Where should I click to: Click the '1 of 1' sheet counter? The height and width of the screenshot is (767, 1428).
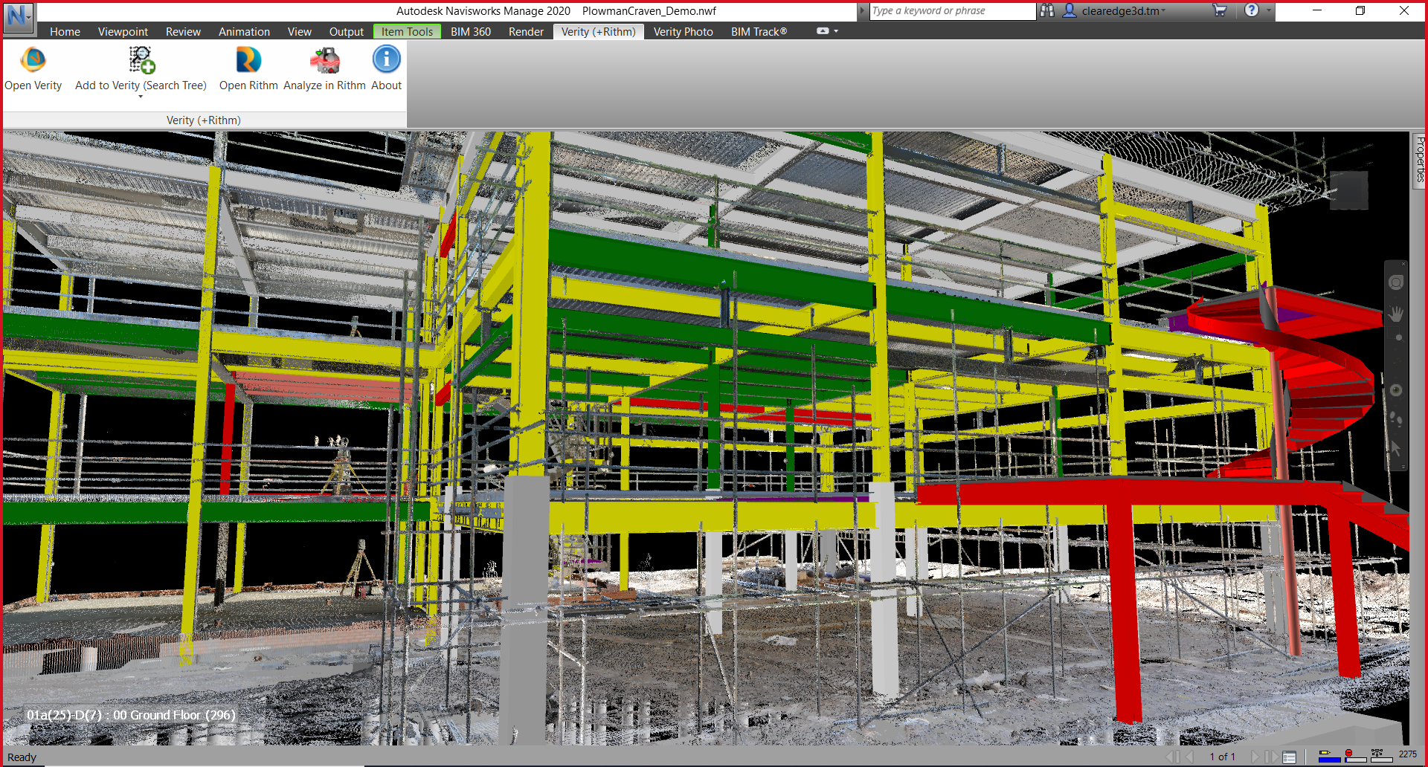click(1222, 757)
